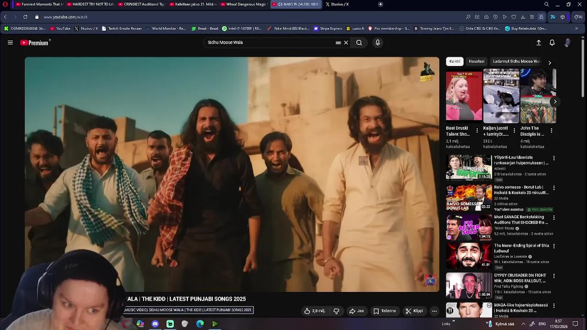Open MAGA-liike hajoamispisteessä video
The image size is (587, 330).
pyautogui.click(x=469, y=311)
